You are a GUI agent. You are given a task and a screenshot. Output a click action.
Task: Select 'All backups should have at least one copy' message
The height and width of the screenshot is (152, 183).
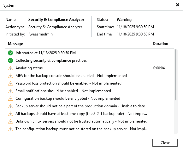pos(81,114)
